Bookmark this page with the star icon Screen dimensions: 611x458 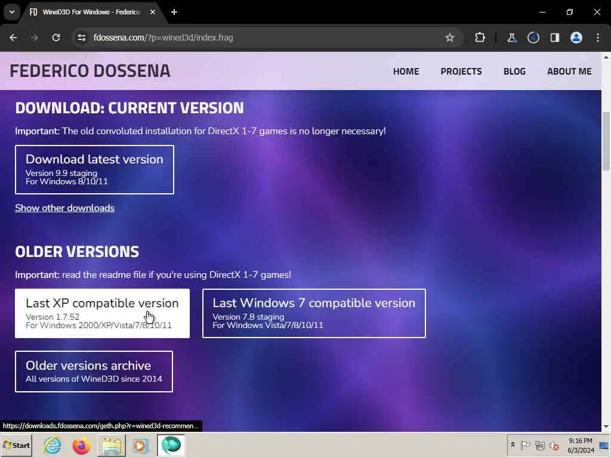coord(450,38)
